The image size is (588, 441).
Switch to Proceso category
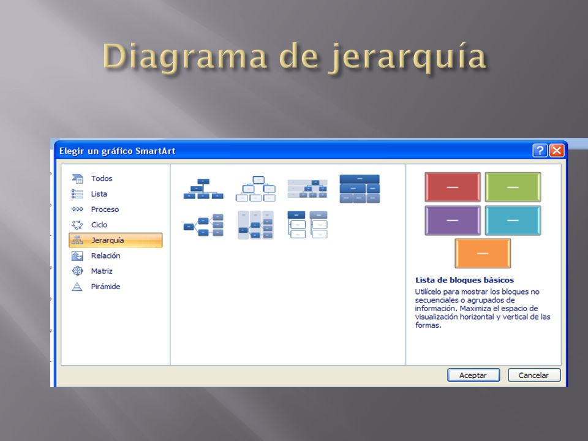point(105,209)
